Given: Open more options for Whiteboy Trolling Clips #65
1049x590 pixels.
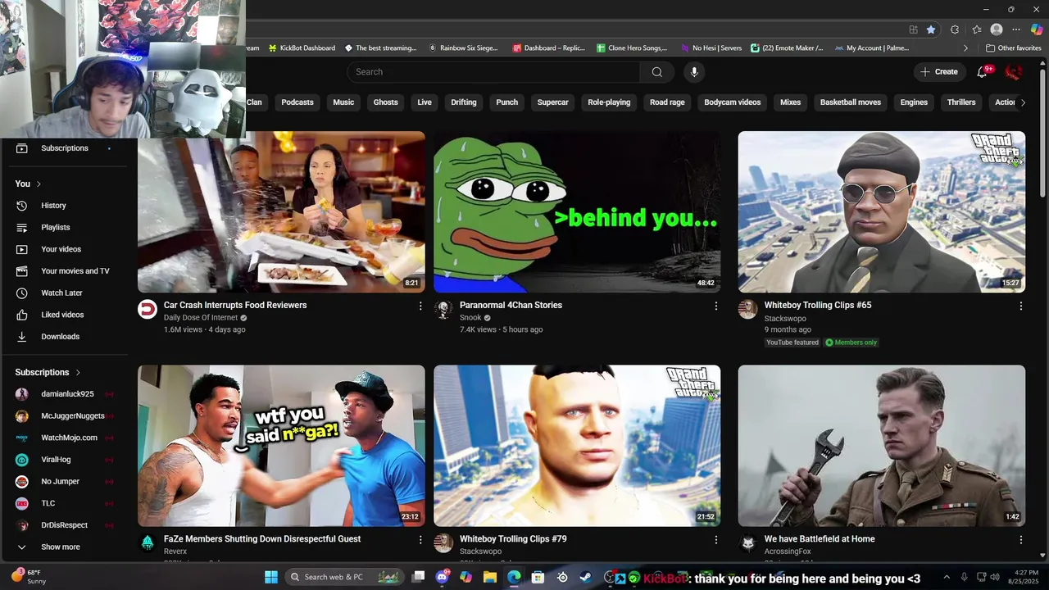Looking at the screenshot, I should click(1020, 306).
